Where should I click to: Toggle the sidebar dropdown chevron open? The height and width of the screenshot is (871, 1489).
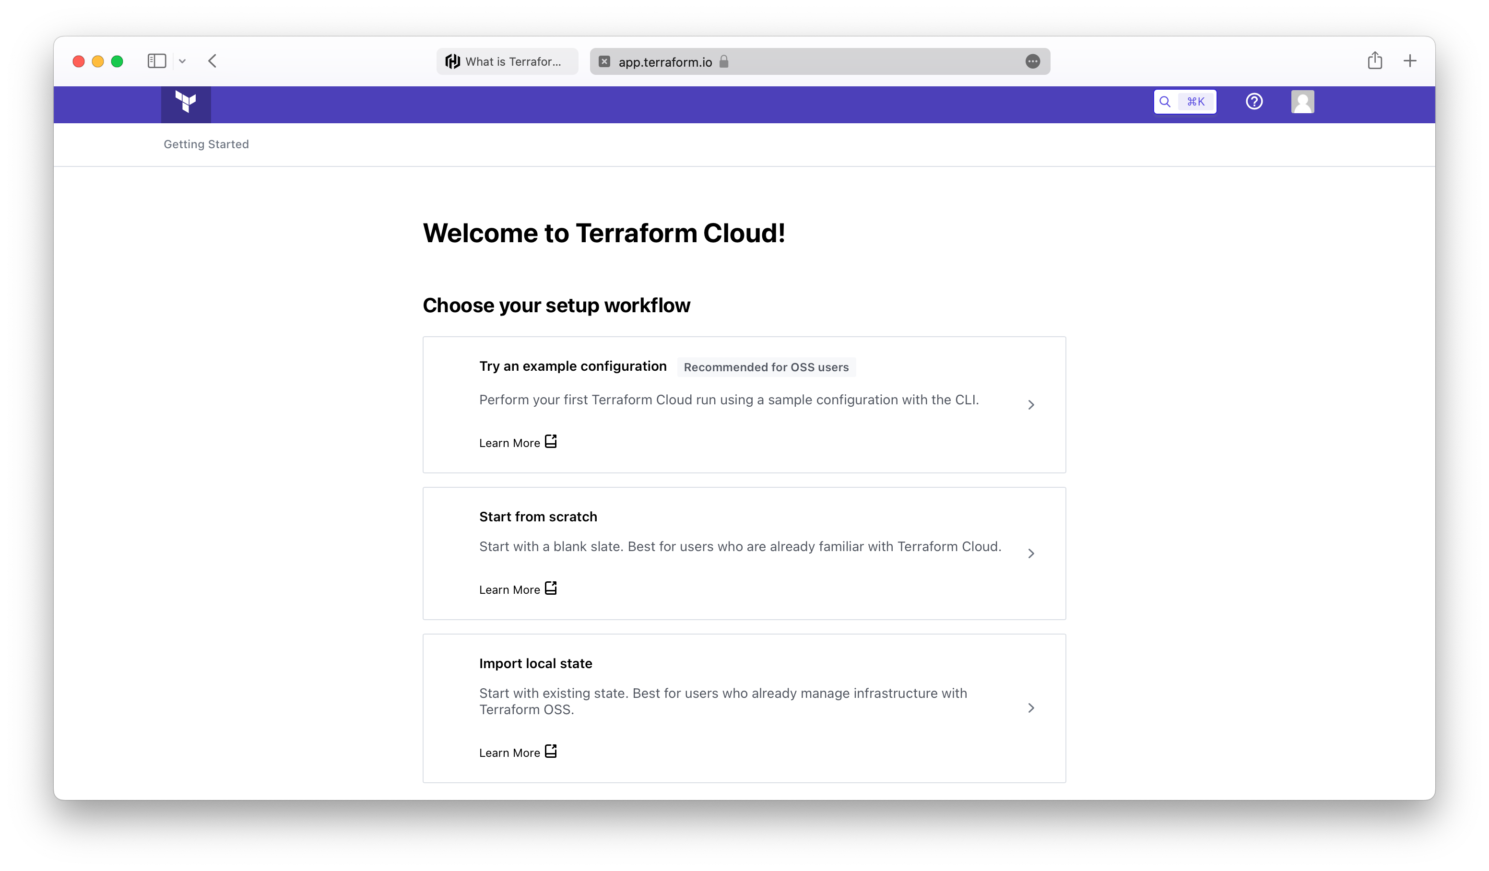[x=183, y=61]
